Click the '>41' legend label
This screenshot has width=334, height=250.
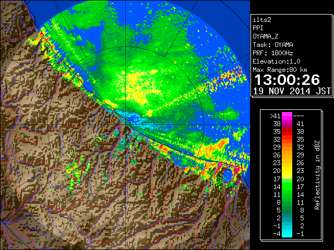pos(275,116)
